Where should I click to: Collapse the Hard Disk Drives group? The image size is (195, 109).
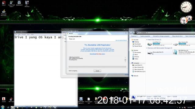click(x=147, y=40)
